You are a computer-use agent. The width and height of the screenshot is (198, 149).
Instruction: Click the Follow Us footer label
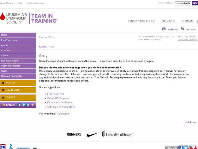point(172,148)
